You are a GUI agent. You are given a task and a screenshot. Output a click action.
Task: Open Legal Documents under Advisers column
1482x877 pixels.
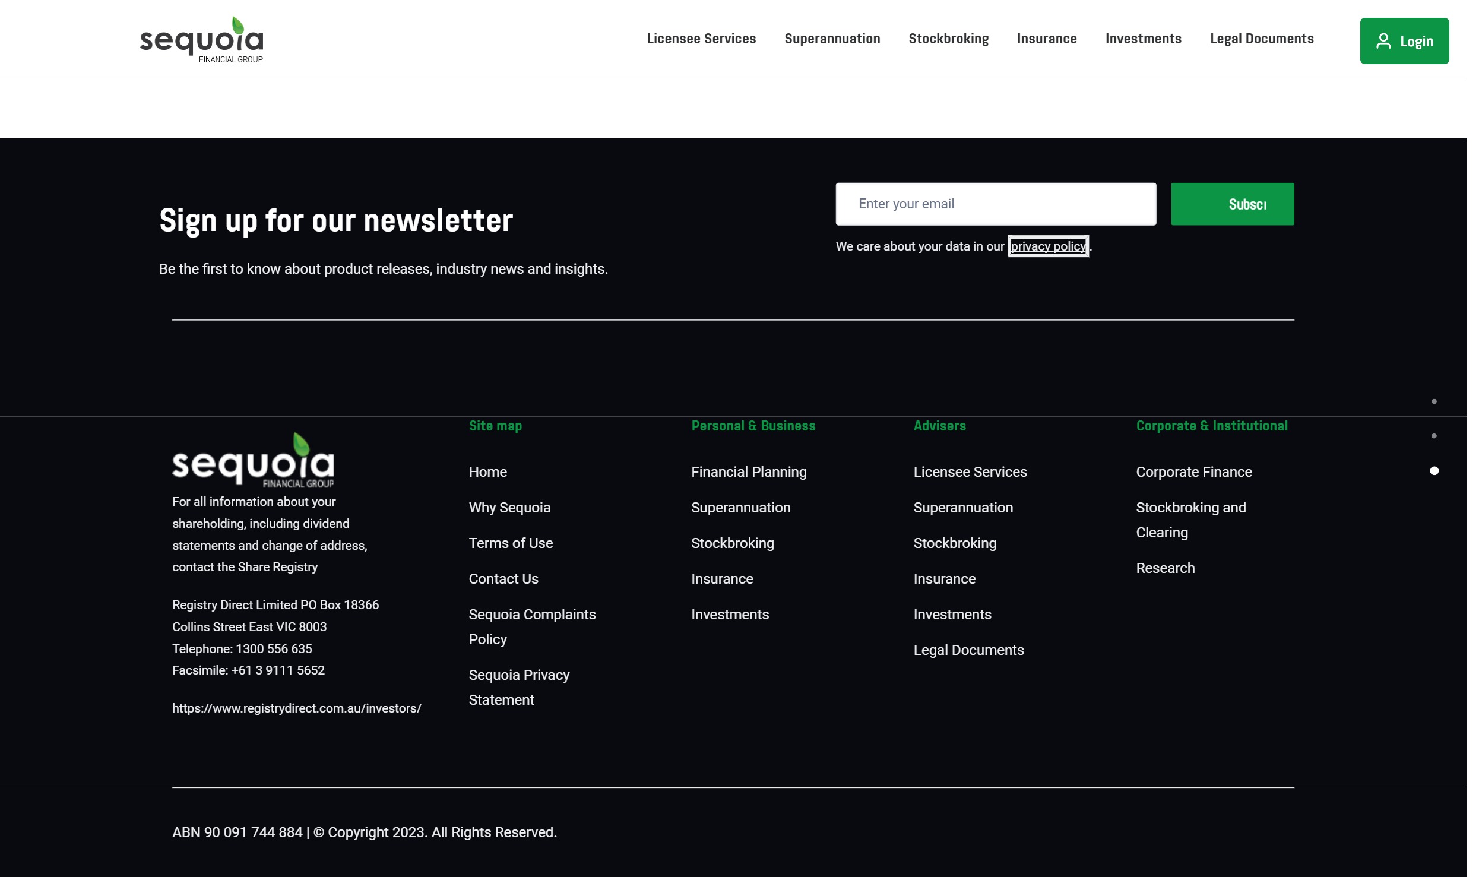pos(968,650)
